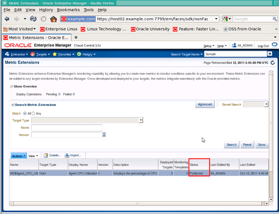Click the Oracle chat bubble icon

click(274, 45)
